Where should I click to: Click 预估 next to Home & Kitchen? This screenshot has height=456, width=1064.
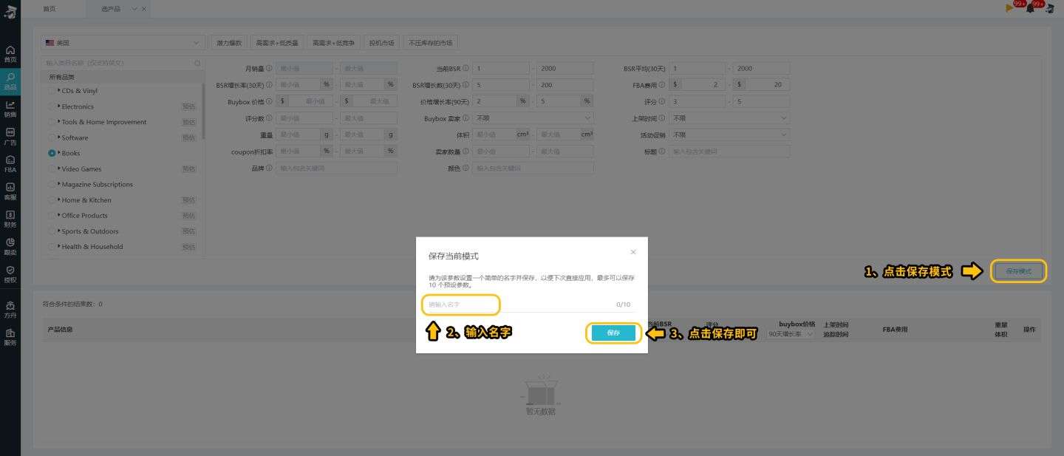189,200
